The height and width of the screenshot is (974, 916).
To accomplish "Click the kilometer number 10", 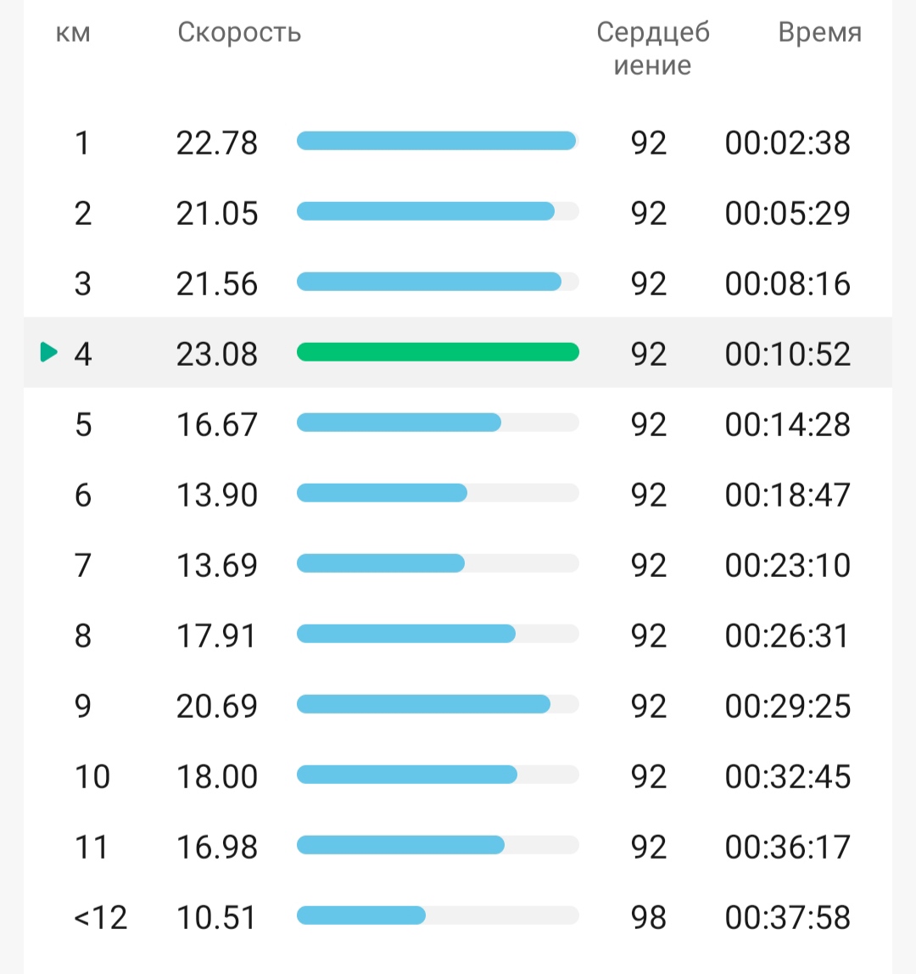I will (x=92, y=777).
